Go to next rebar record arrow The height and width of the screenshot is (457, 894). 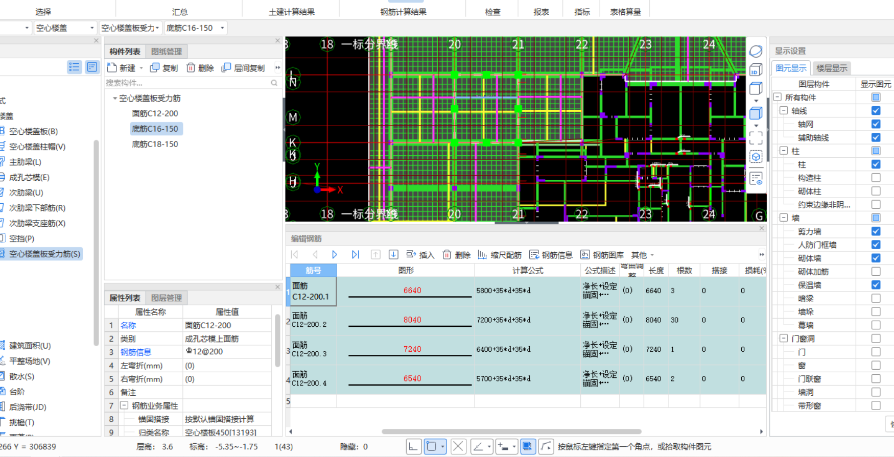tap(335, 254)
